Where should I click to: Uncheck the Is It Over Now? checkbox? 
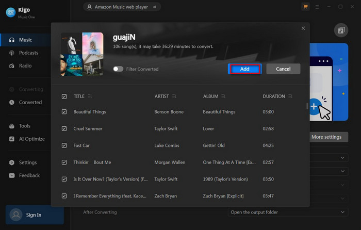[x=64, y=179]
